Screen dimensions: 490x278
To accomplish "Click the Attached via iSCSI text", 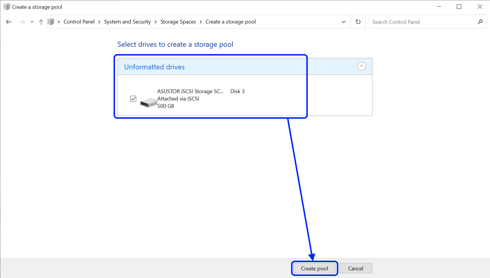I will tap(178, 99).
